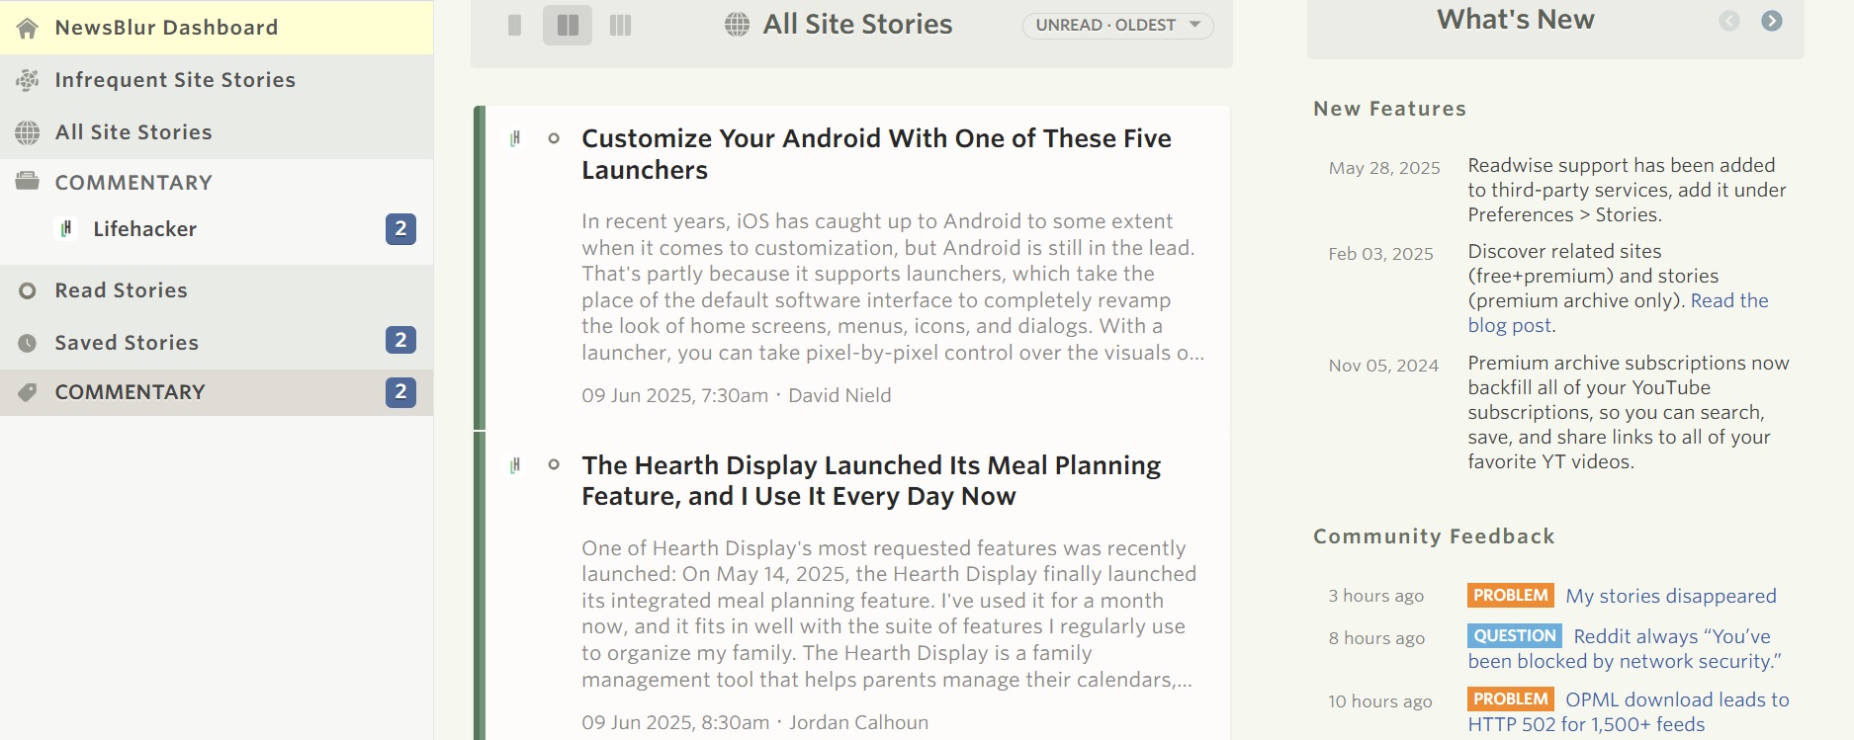Click the globe icon beside All Site Stories in sidebar
The height and width of the screenshot is (740, 1854).
[x=28, y=132]
